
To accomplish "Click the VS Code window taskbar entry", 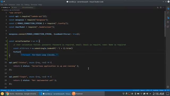I will tap(55, 94).
